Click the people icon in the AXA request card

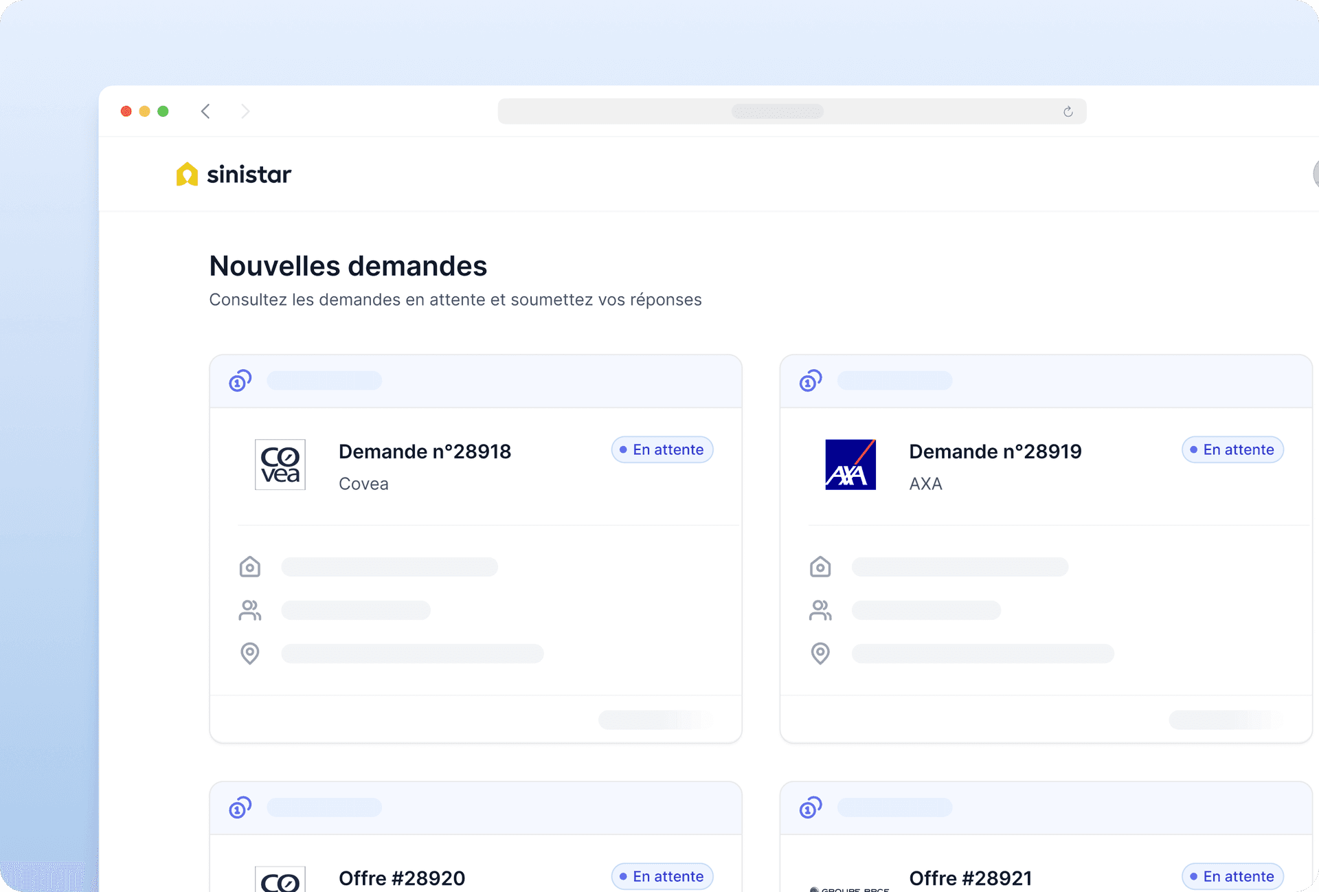[x=820, y=610]
